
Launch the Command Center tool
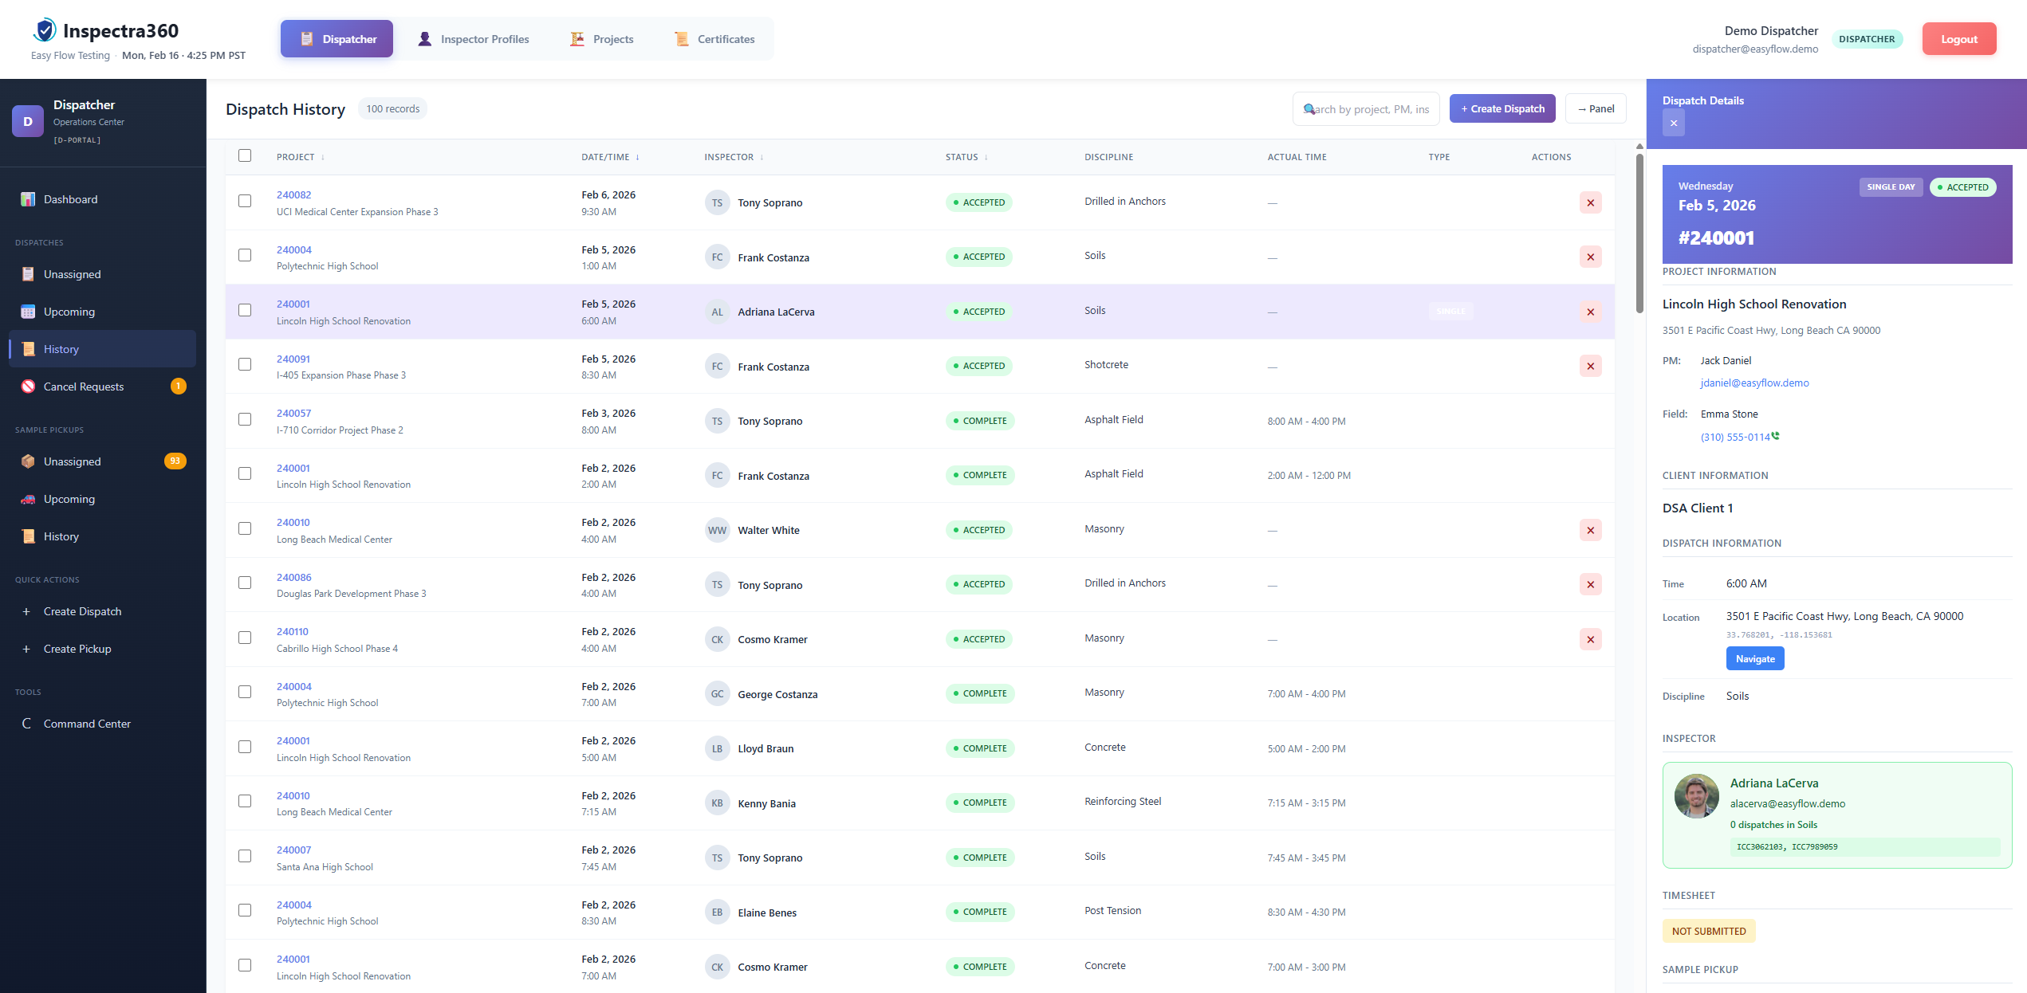[87, 723]
